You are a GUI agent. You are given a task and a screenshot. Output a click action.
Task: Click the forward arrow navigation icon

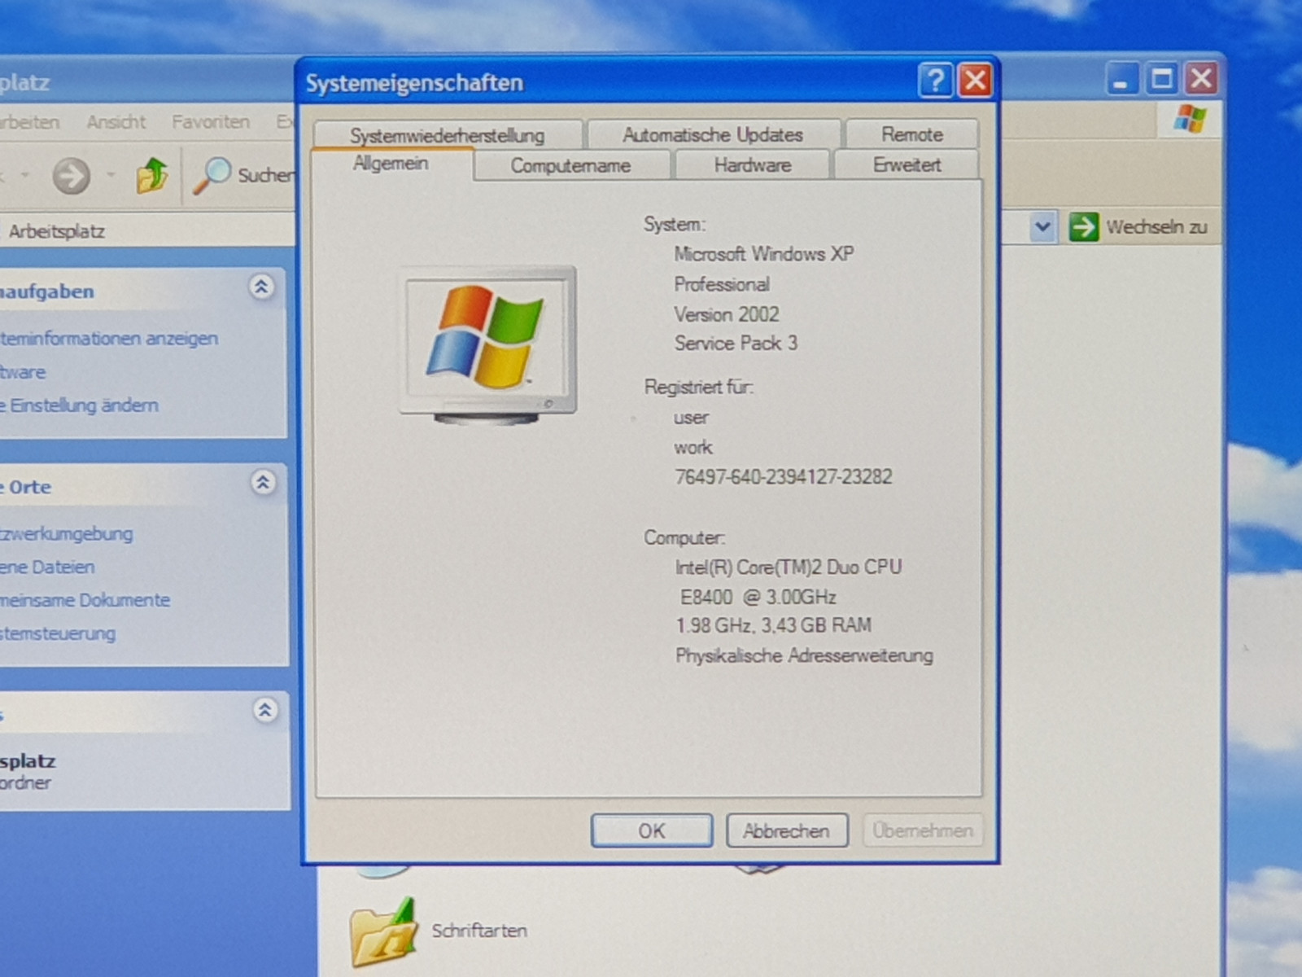[x=72, y=175]
